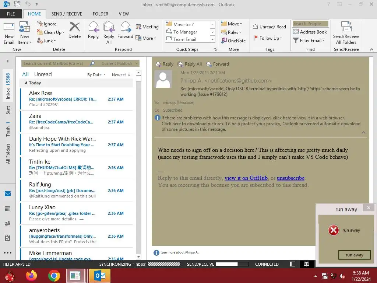
Task: Click the Forward ribbon button
Action: [125, 30]
